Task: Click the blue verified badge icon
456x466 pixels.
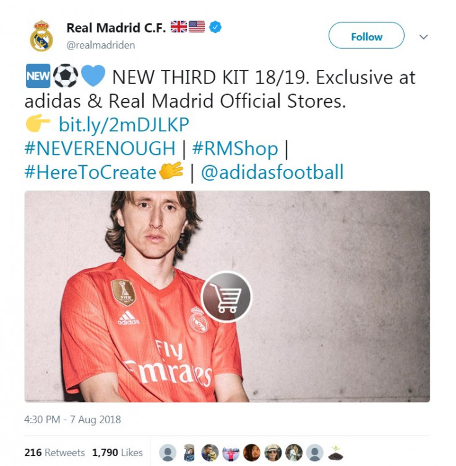Action: tap(215, 27)
